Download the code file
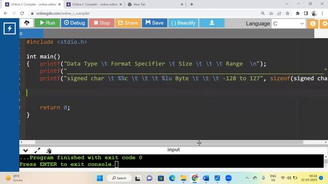 coord(212,22)
